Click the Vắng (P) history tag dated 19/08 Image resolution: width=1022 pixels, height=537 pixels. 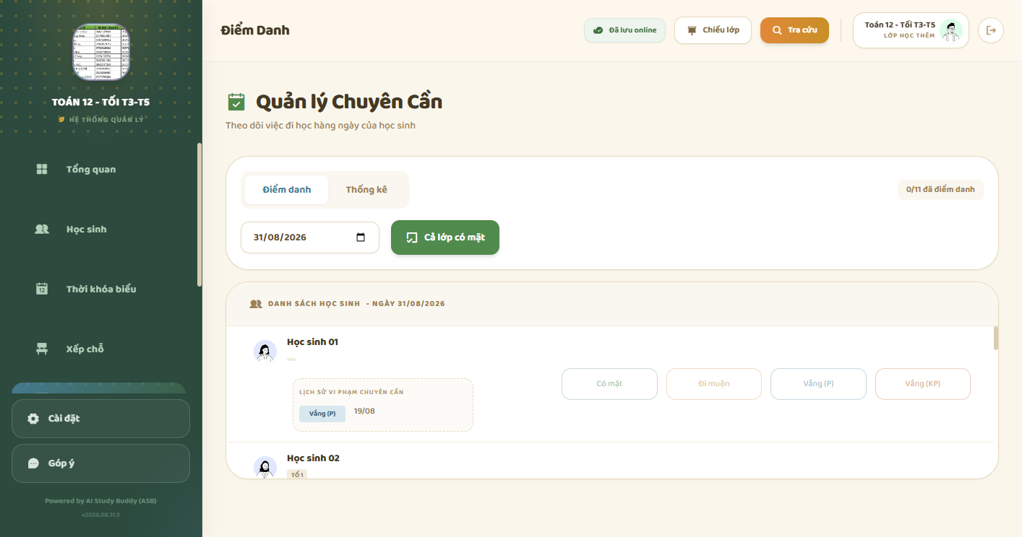click(322, 414)
